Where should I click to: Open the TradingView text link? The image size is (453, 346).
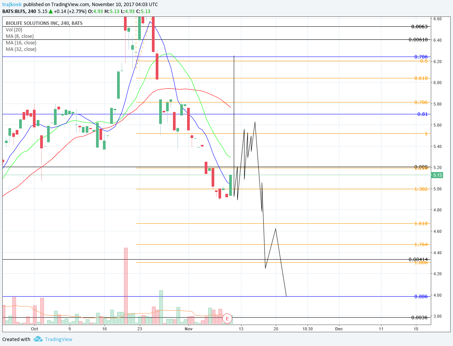pyautogui.click(x=59, y=340)
